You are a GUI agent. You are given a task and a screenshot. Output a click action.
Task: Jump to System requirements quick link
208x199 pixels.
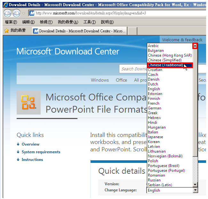[41, 152]
